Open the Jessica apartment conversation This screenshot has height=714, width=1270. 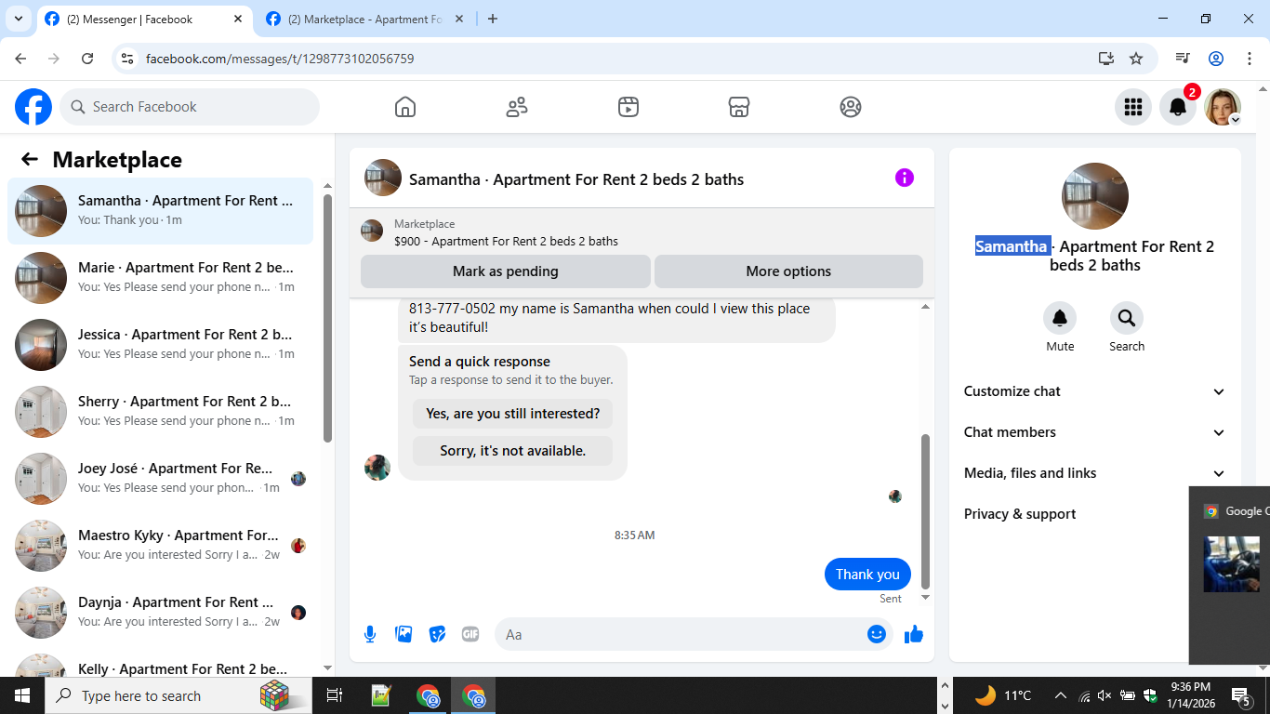161,345
